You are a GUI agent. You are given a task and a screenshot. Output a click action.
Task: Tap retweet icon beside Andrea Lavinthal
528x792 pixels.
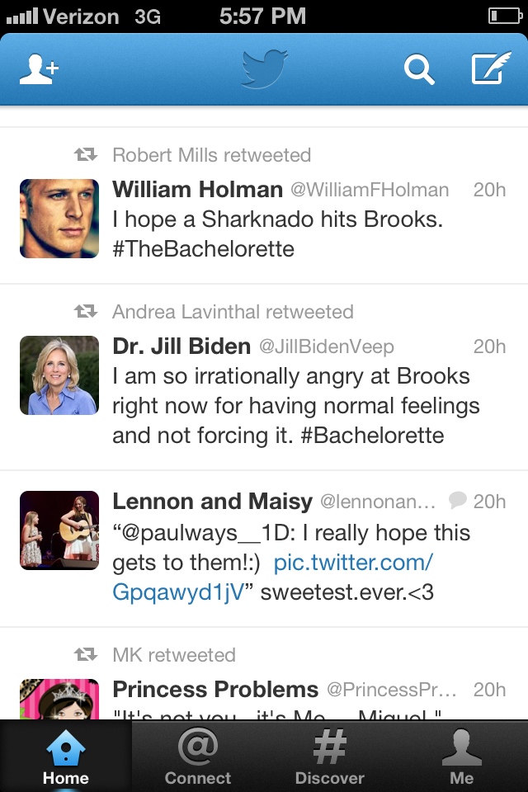(x=86, y=312)
